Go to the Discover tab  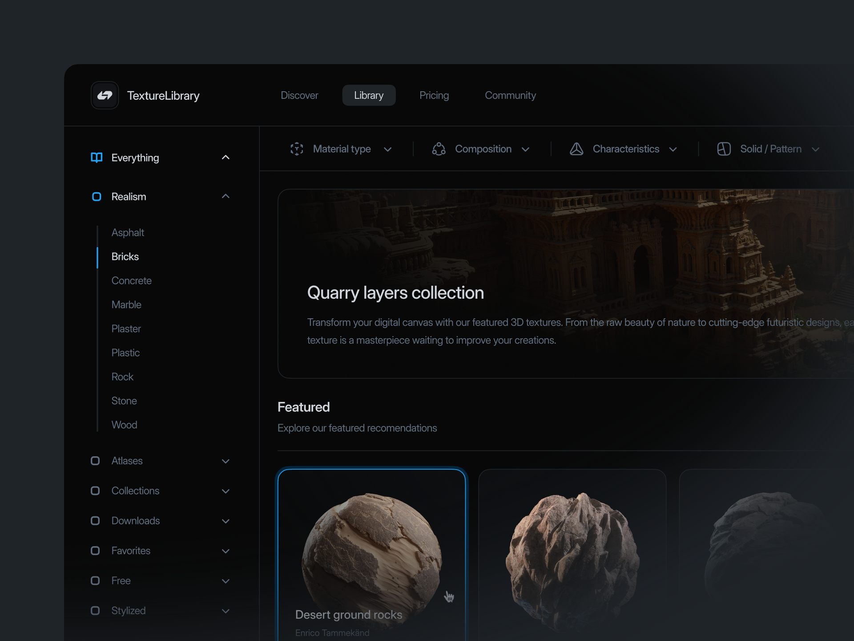299,95
